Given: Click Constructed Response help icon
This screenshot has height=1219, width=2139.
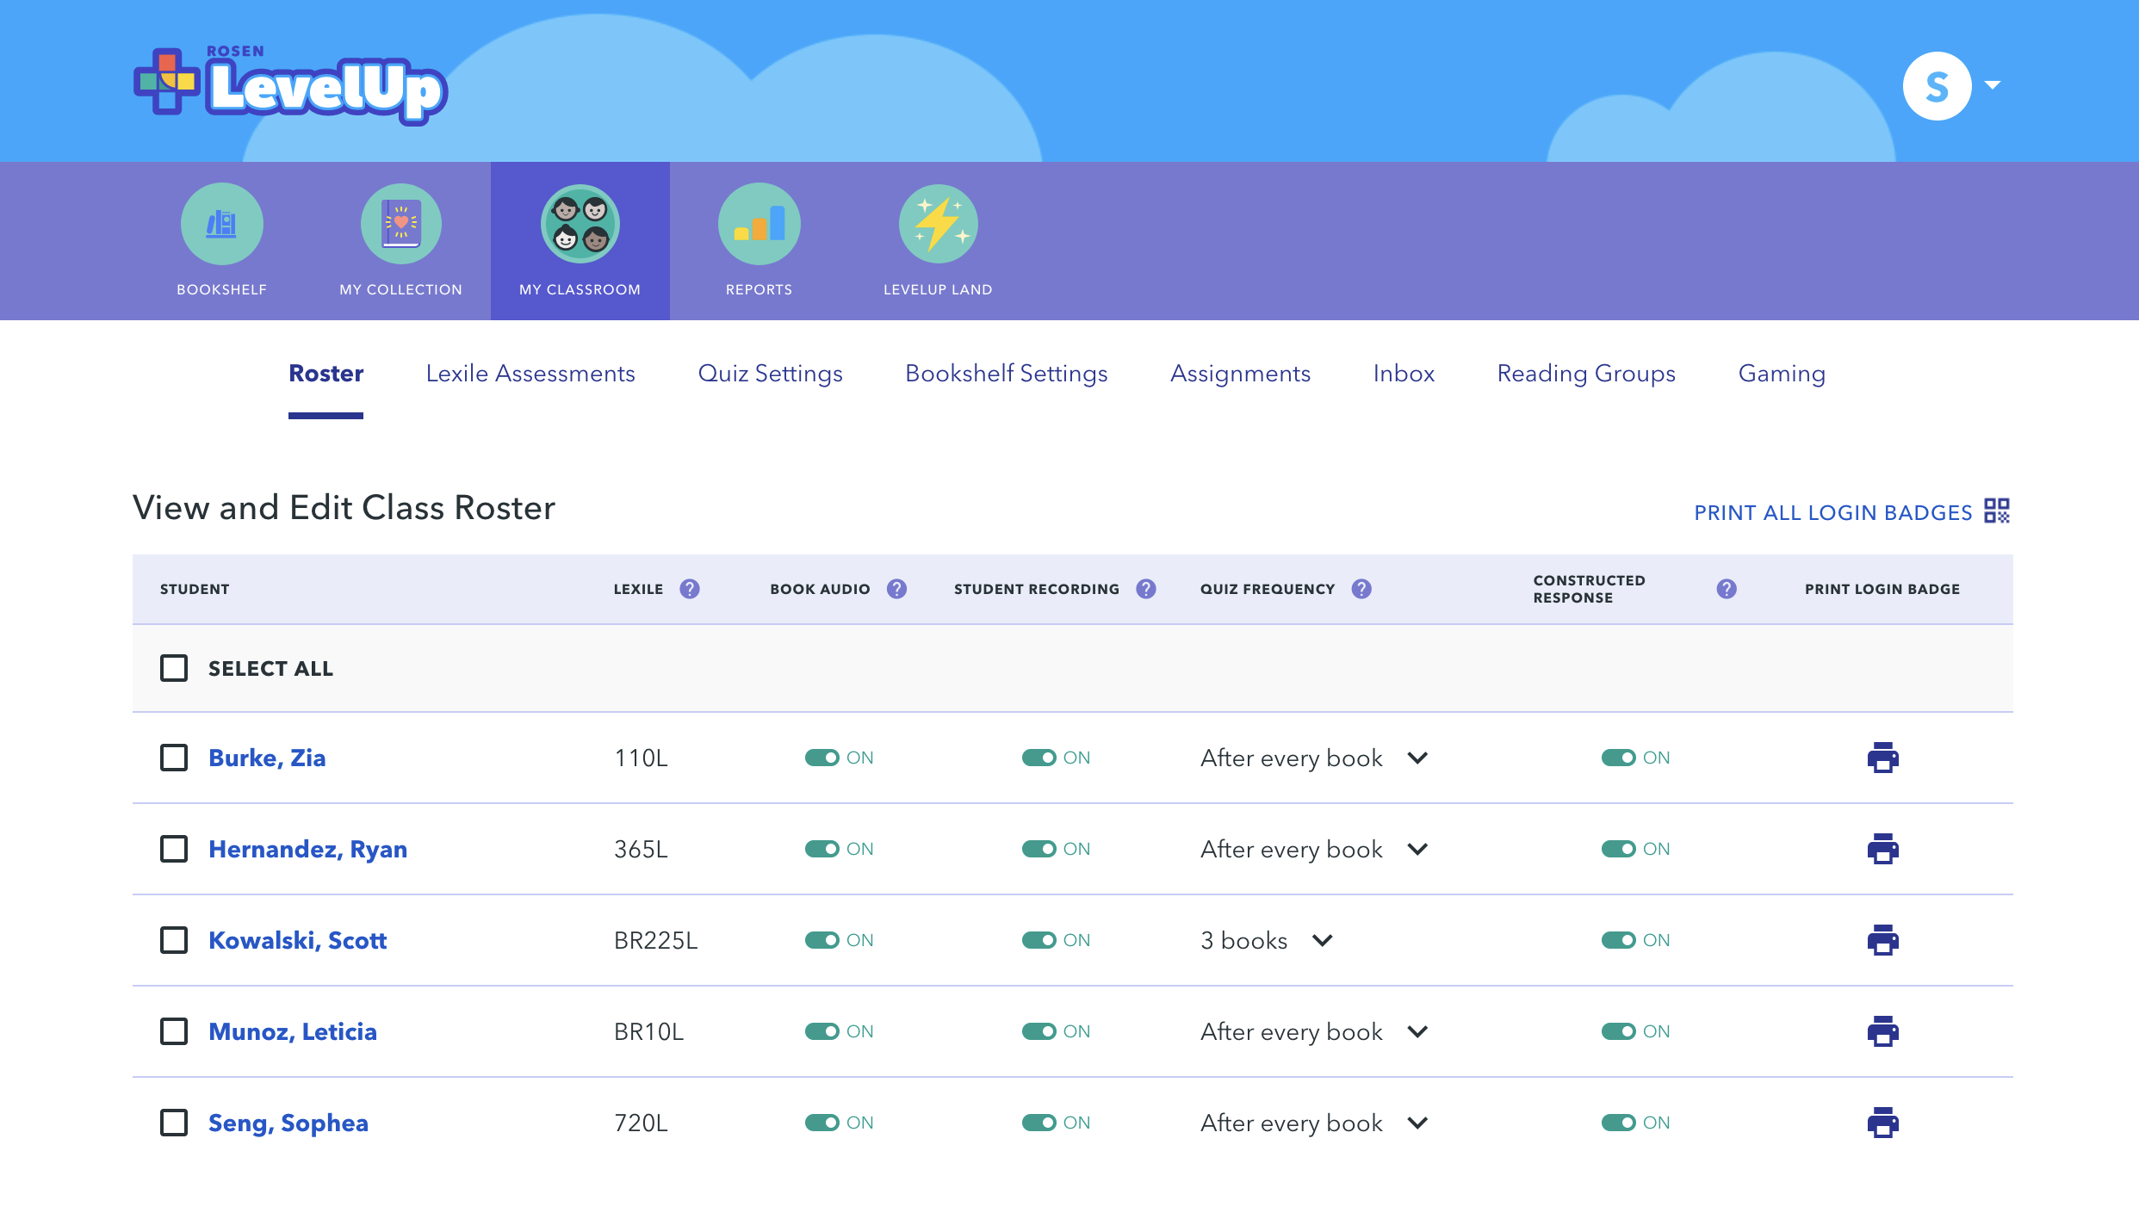Looking at the screenshot, I should [1726, 589].
